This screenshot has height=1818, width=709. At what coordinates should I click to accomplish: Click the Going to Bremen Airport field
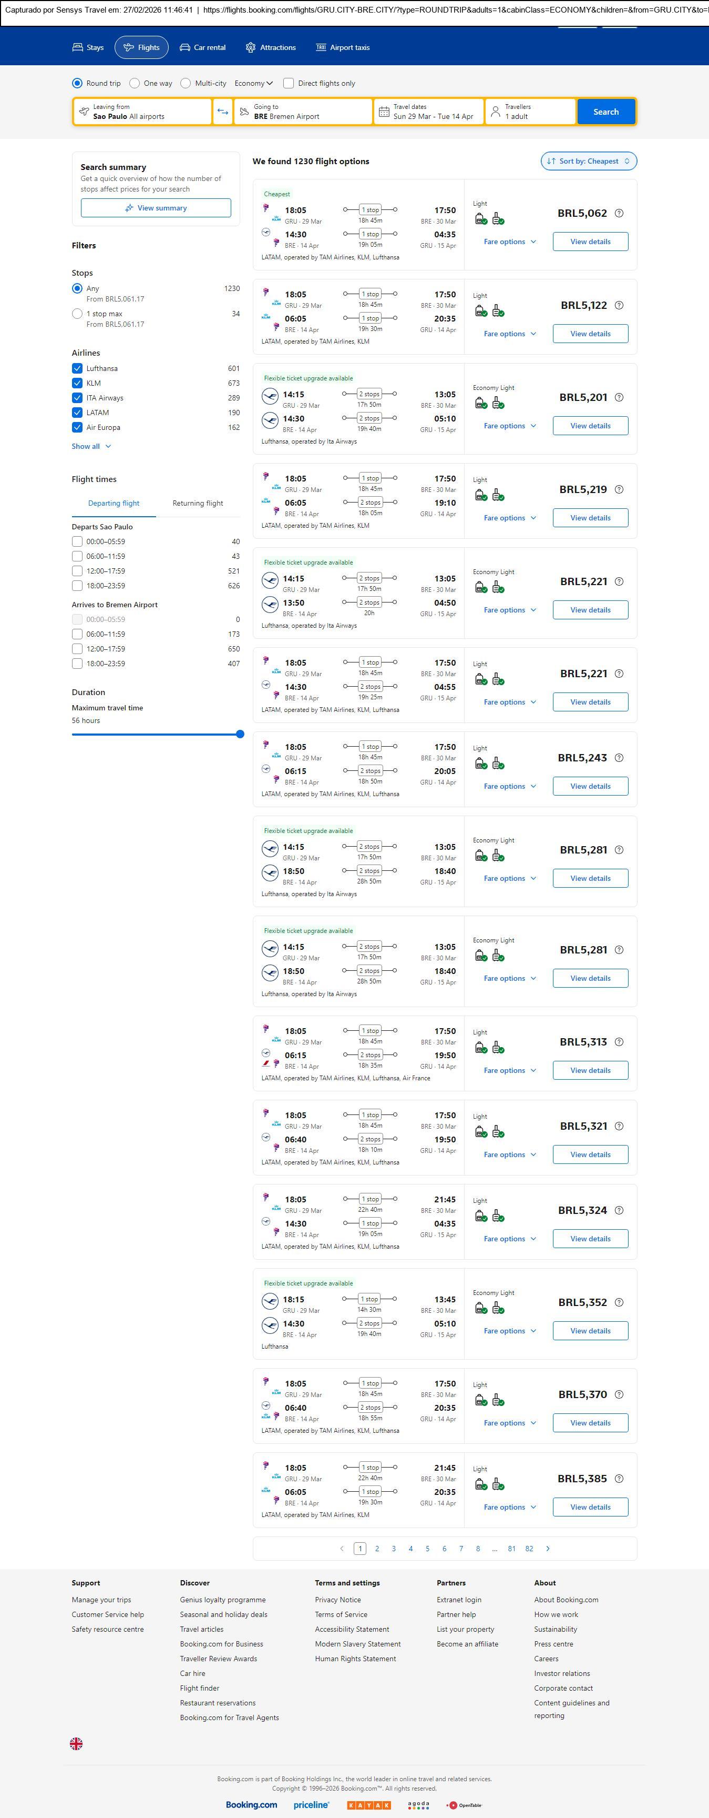pyautogui.click(x=303, y=112)
